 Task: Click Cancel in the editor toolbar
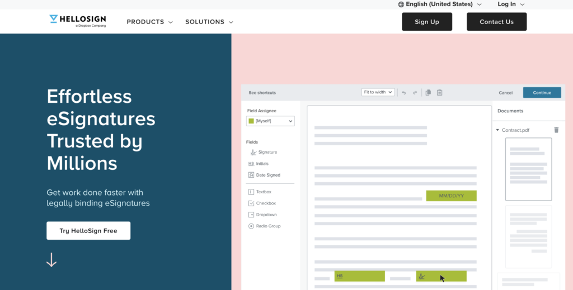[x=506, y=93]
